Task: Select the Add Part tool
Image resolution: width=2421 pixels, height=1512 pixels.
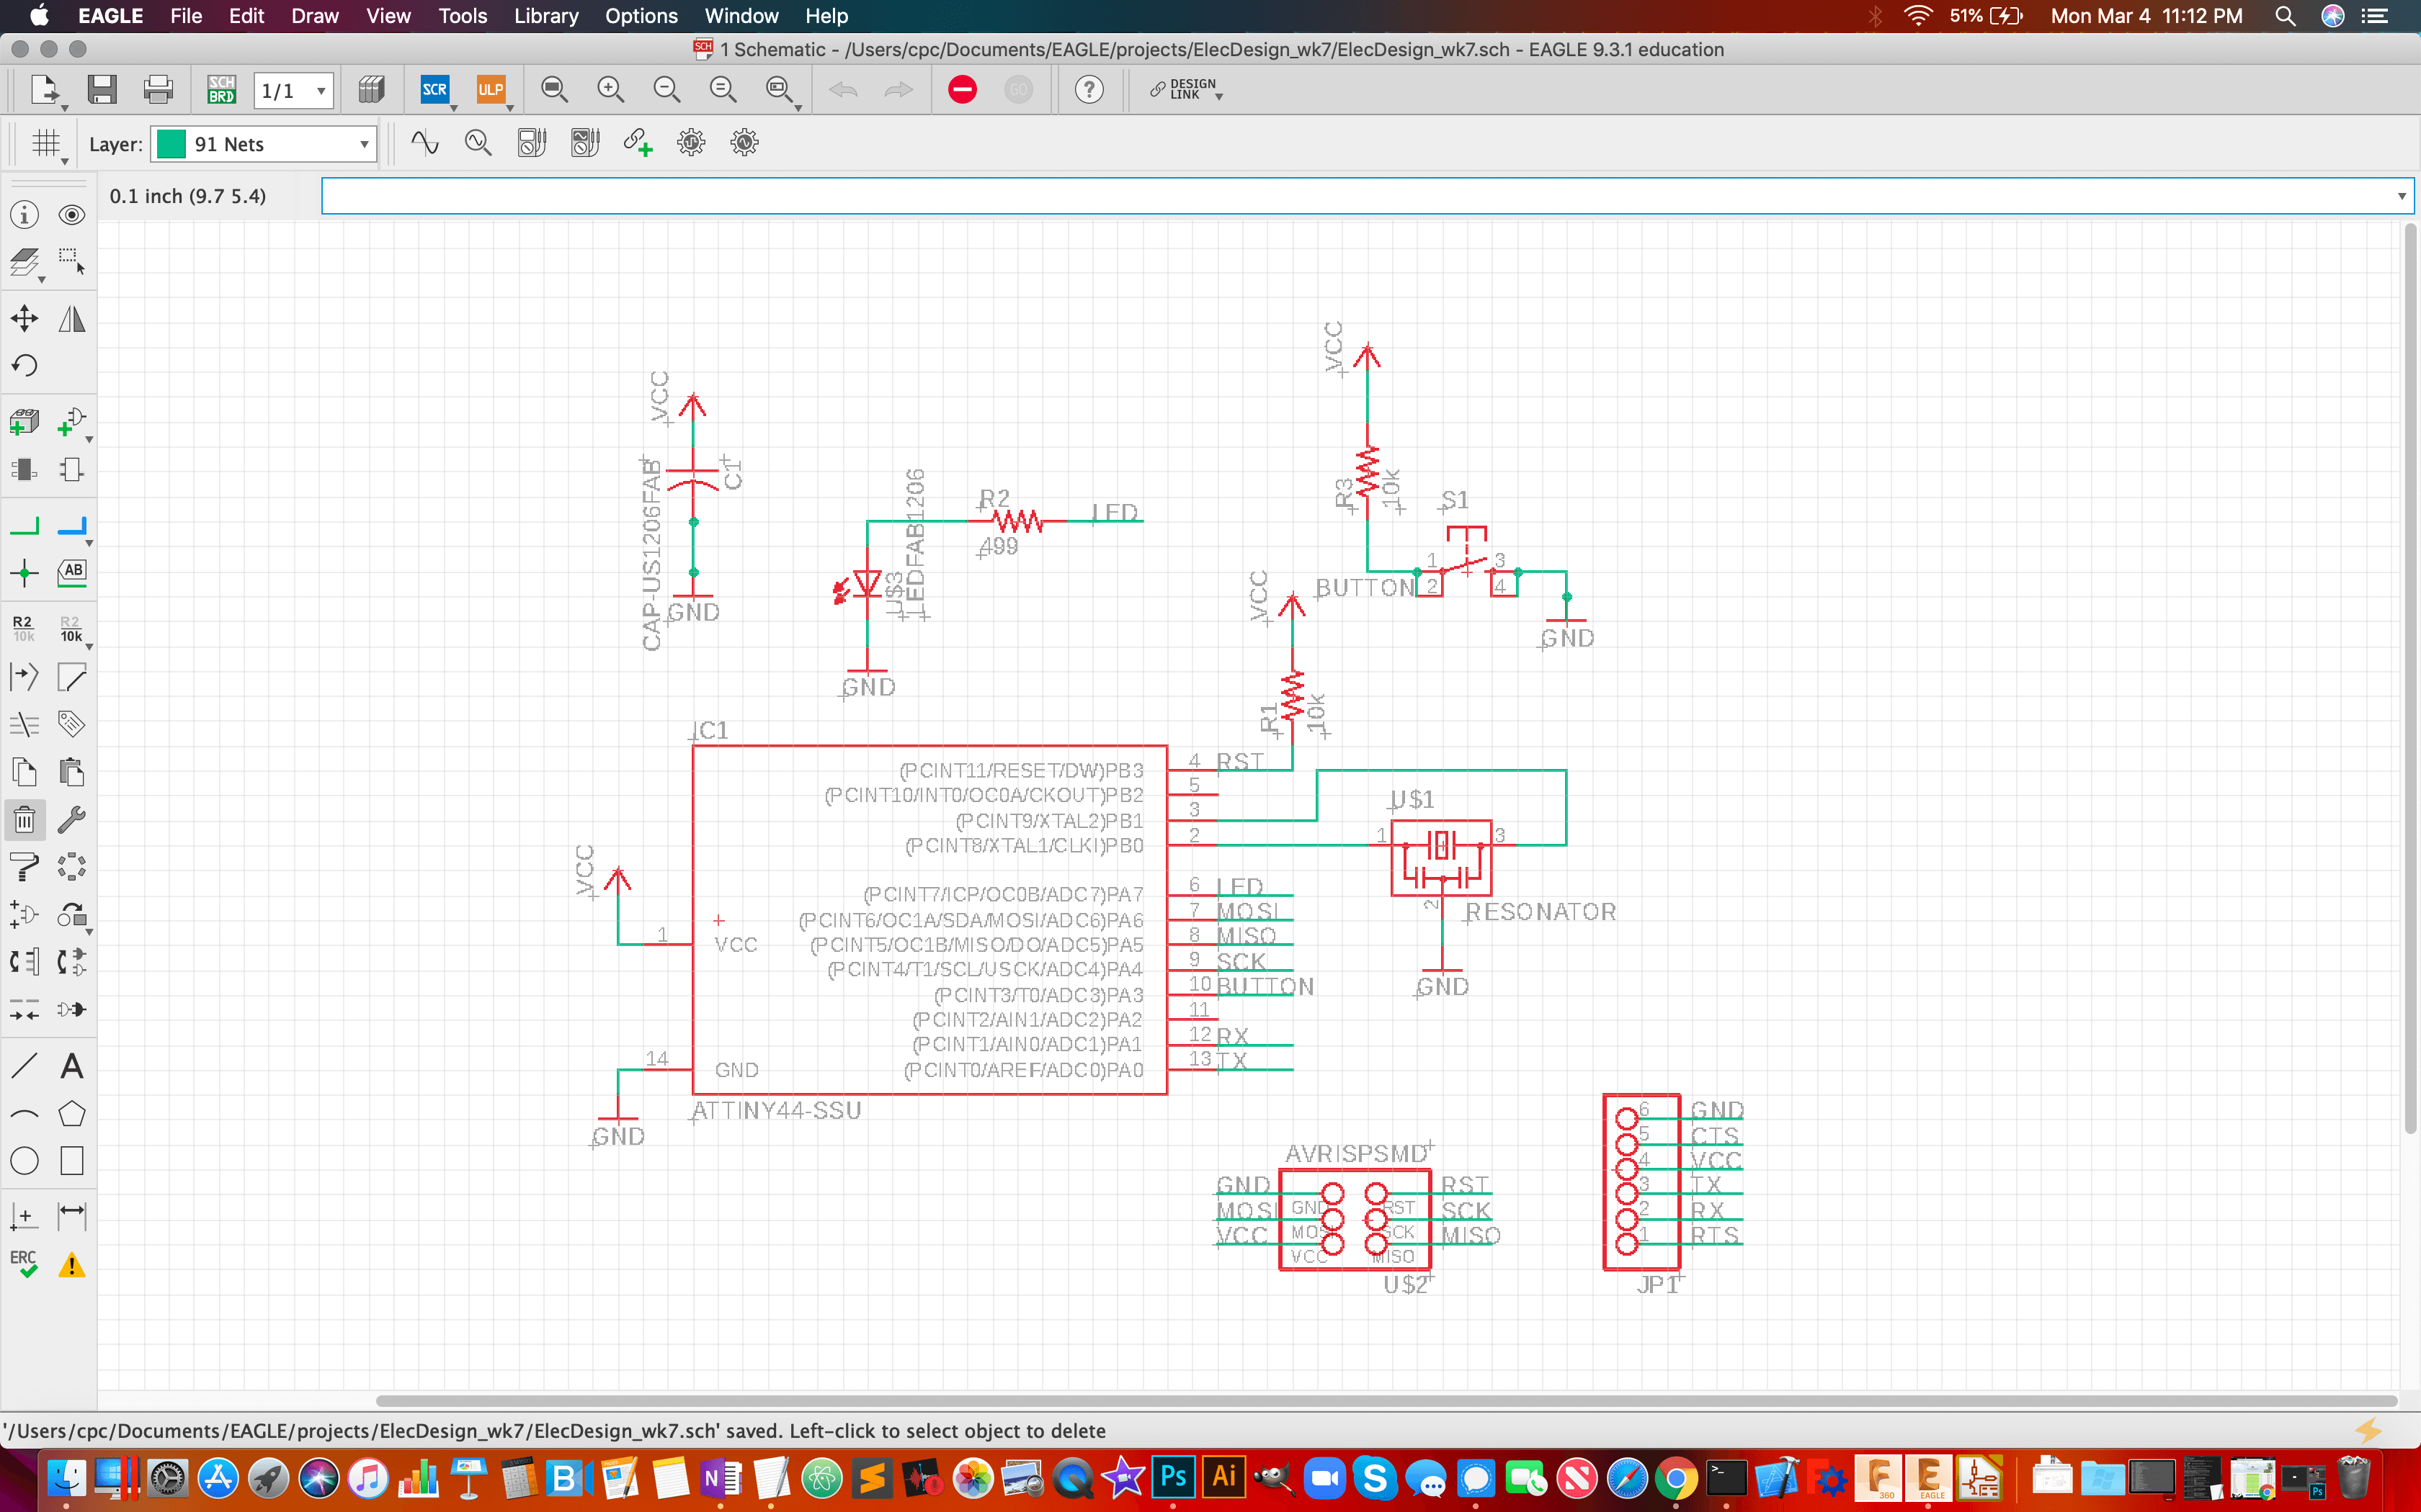Action: click(24, 421)
